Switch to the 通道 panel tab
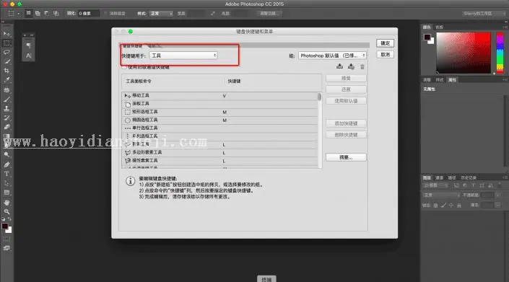Image resolution: width=509 pixels, height=282 pixels. pyautogui.click(x=439, y=177)
